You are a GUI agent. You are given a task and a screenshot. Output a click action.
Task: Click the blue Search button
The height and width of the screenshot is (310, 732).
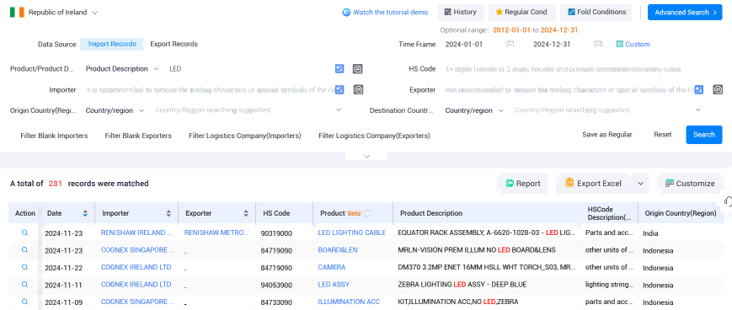tap(704, 135)
